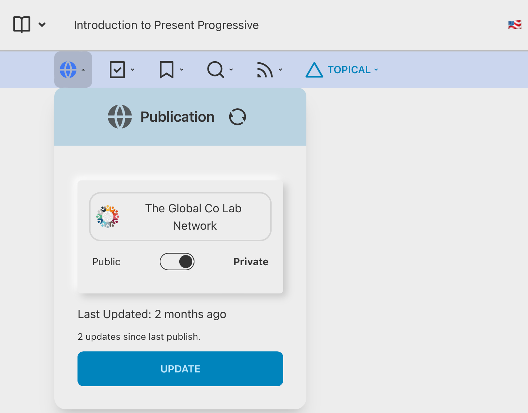Expand the RSS feed dropdown arrow
The height and width of the screenshot is (413, 528).
(x=280, y=70)
